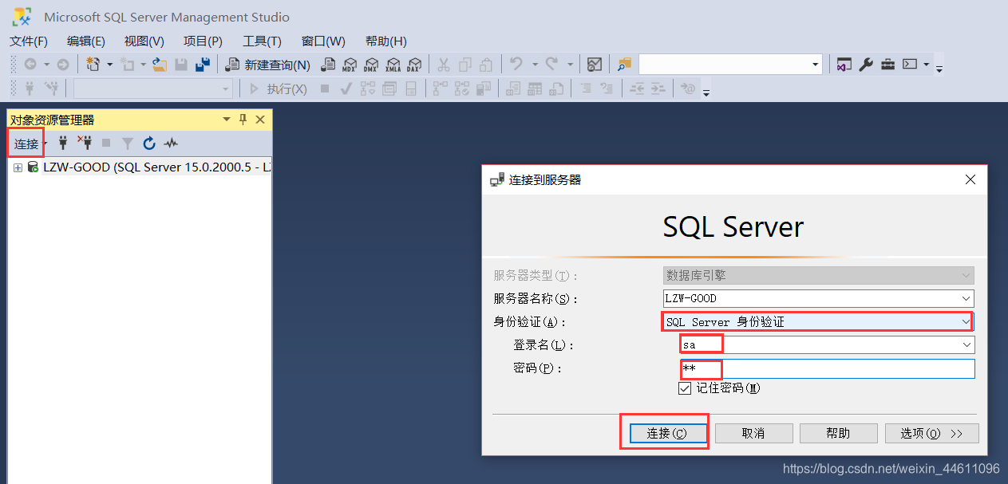The height and width of the screenshot is (484, 1008).
Task: Click the command window icon in toolbar
Action: tap(910, 65)
